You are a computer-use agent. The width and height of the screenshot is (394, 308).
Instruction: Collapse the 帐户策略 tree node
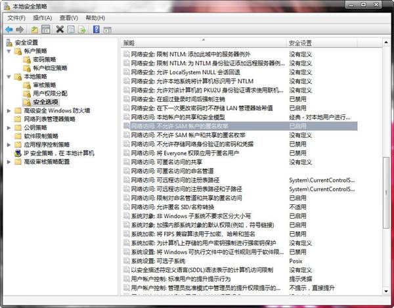coord(9,51)
